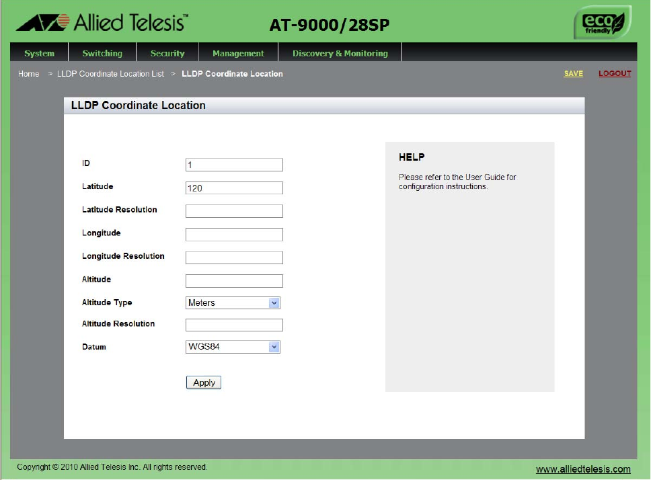Image resolution: width=651 pixels, height=480 pixels.
Task: Return to LLDP Coordinate Location List
Action: 110,74
